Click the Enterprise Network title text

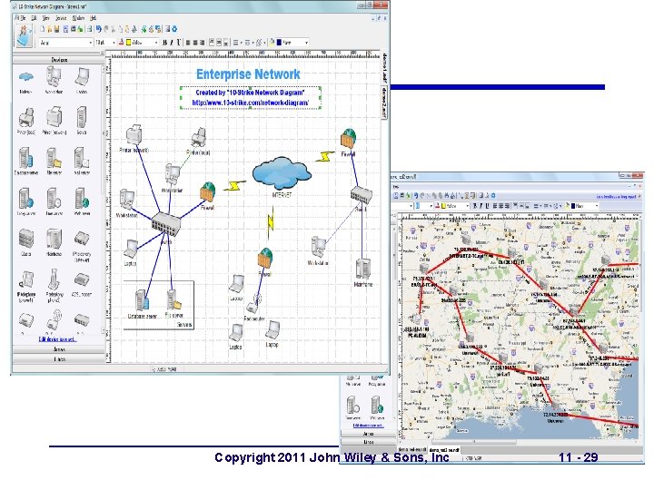248,74
